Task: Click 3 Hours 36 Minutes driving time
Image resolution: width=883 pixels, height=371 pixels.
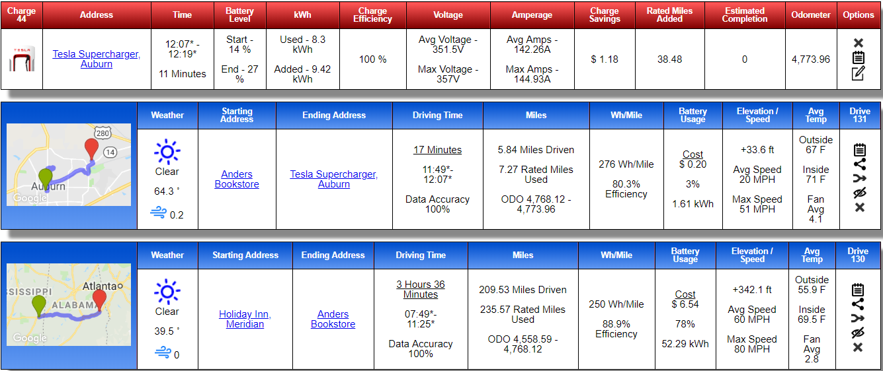Action: click(x=421, y=290)
